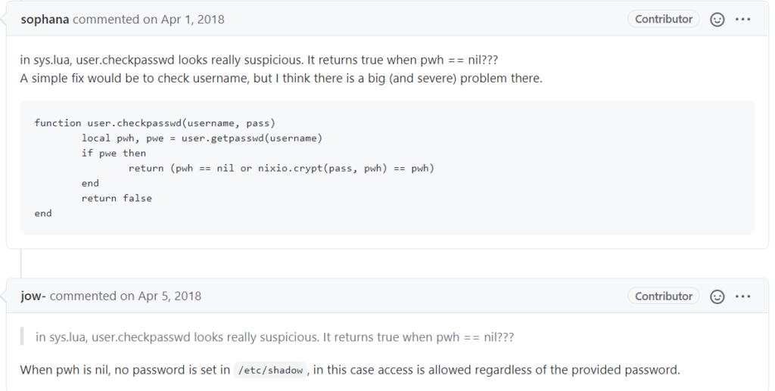Visit sophana's user profile link
775x391 pixels.
(45, 19)
